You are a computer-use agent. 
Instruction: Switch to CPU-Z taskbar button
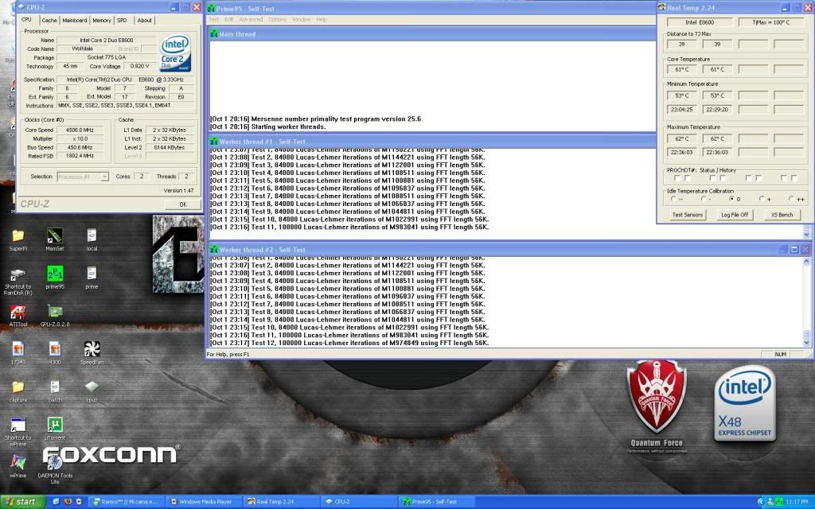359,502
